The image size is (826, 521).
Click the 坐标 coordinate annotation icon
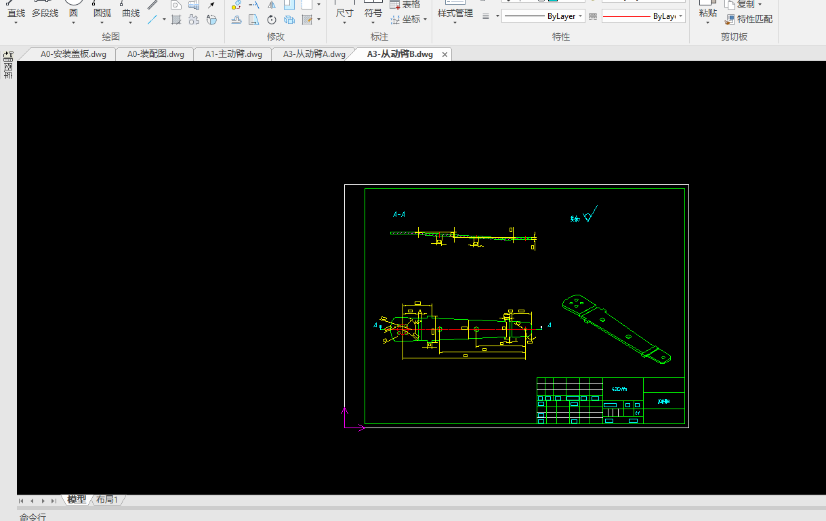point(395,20)
